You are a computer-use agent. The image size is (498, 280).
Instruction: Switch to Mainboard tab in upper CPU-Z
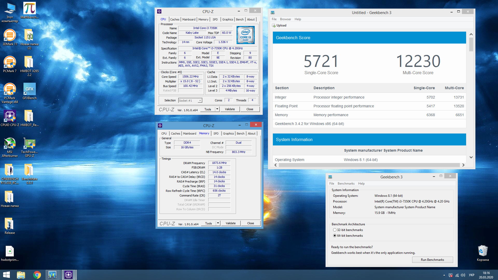point(189,19)
